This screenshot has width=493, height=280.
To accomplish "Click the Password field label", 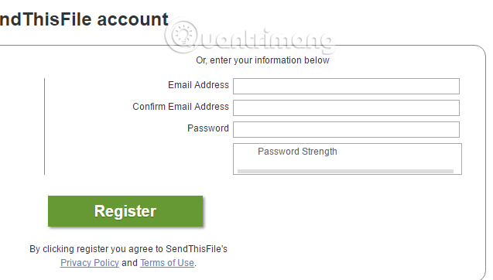I will (208, 128).
